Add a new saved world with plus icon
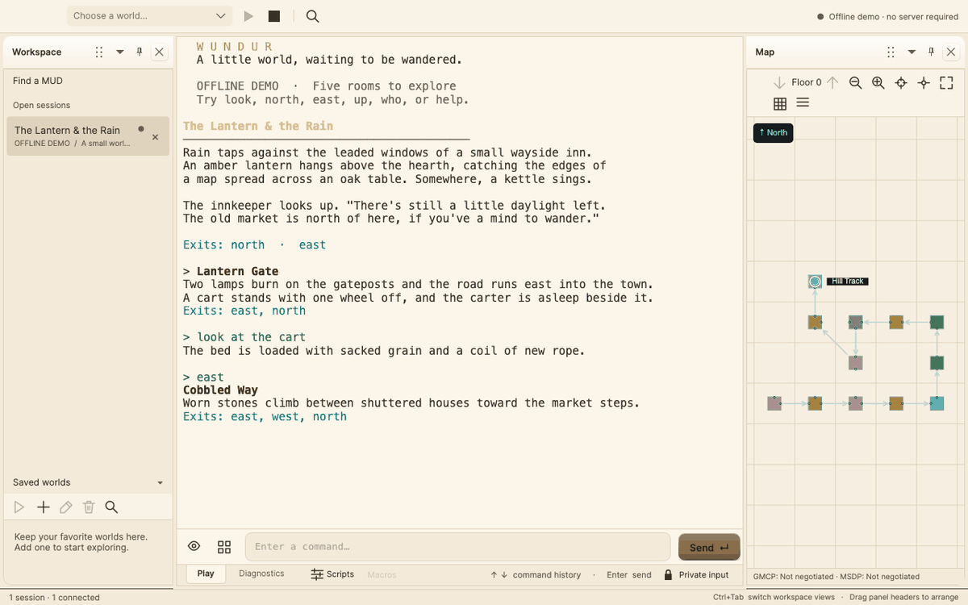This screenshot has height=605, width=968. point(44,507)
